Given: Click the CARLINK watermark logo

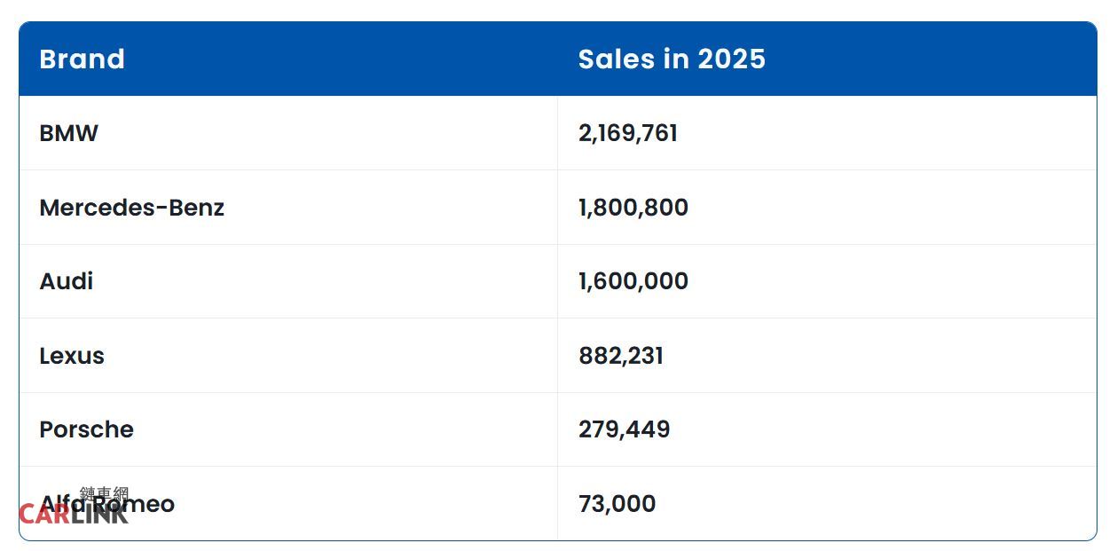Looking at the screenshot, I should coord(74,513).
